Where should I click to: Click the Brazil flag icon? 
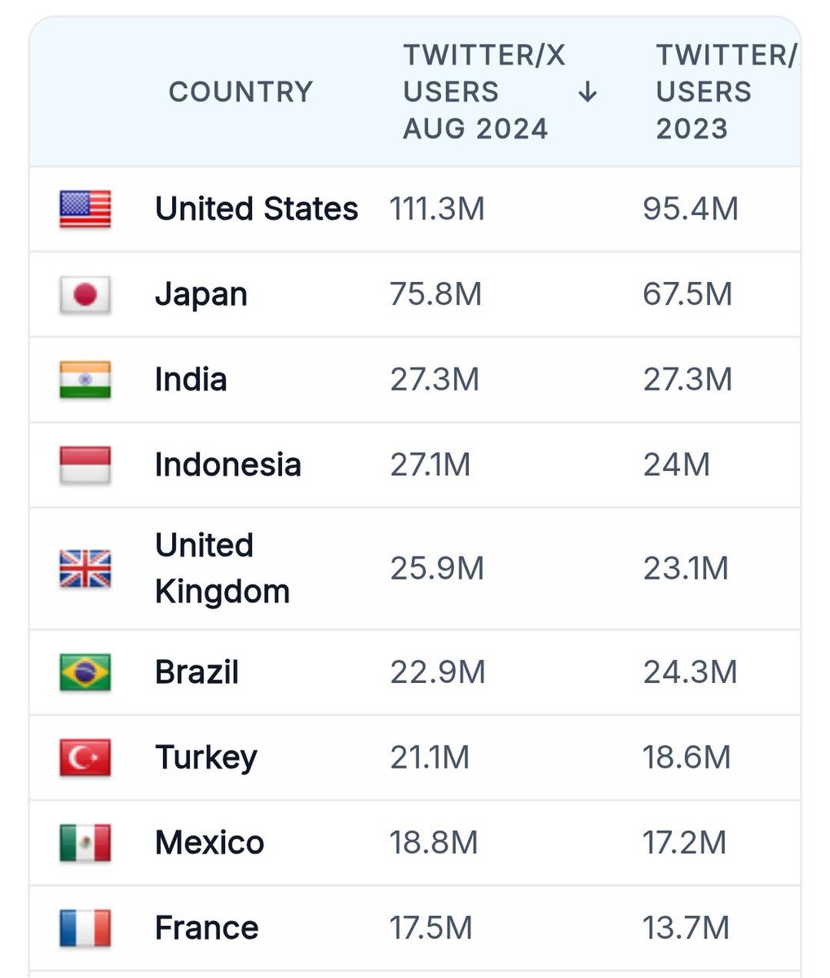(85, 672)
